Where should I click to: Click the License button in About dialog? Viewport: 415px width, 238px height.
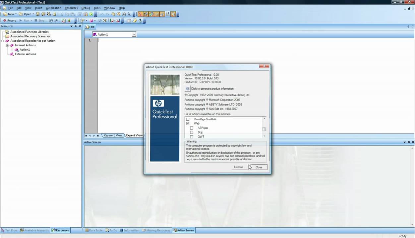pos(239,167)
